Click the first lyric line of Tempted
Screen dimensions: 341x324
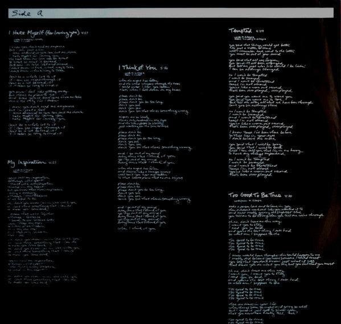pos(260,45)
